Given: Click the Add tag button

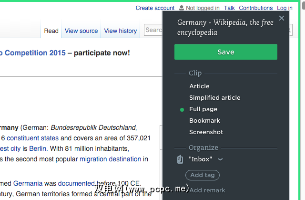Looking at the screenshot, I should pos(203,175).
